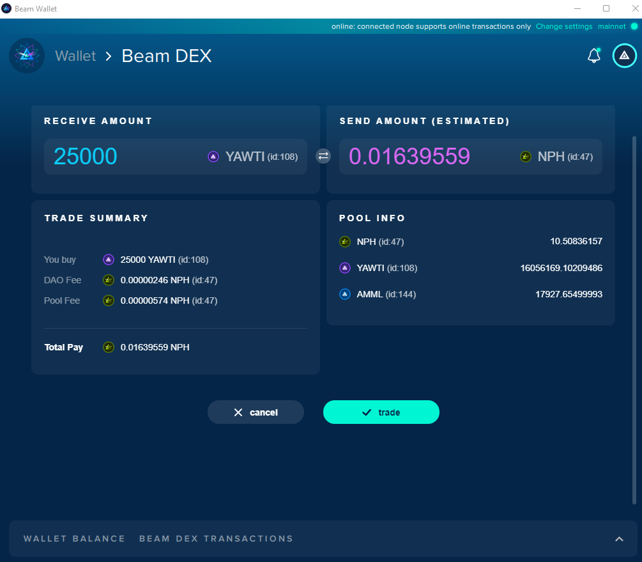642x562 pixels.
Task: Click the NPH icon in Total Pay row
Action: 109,347
